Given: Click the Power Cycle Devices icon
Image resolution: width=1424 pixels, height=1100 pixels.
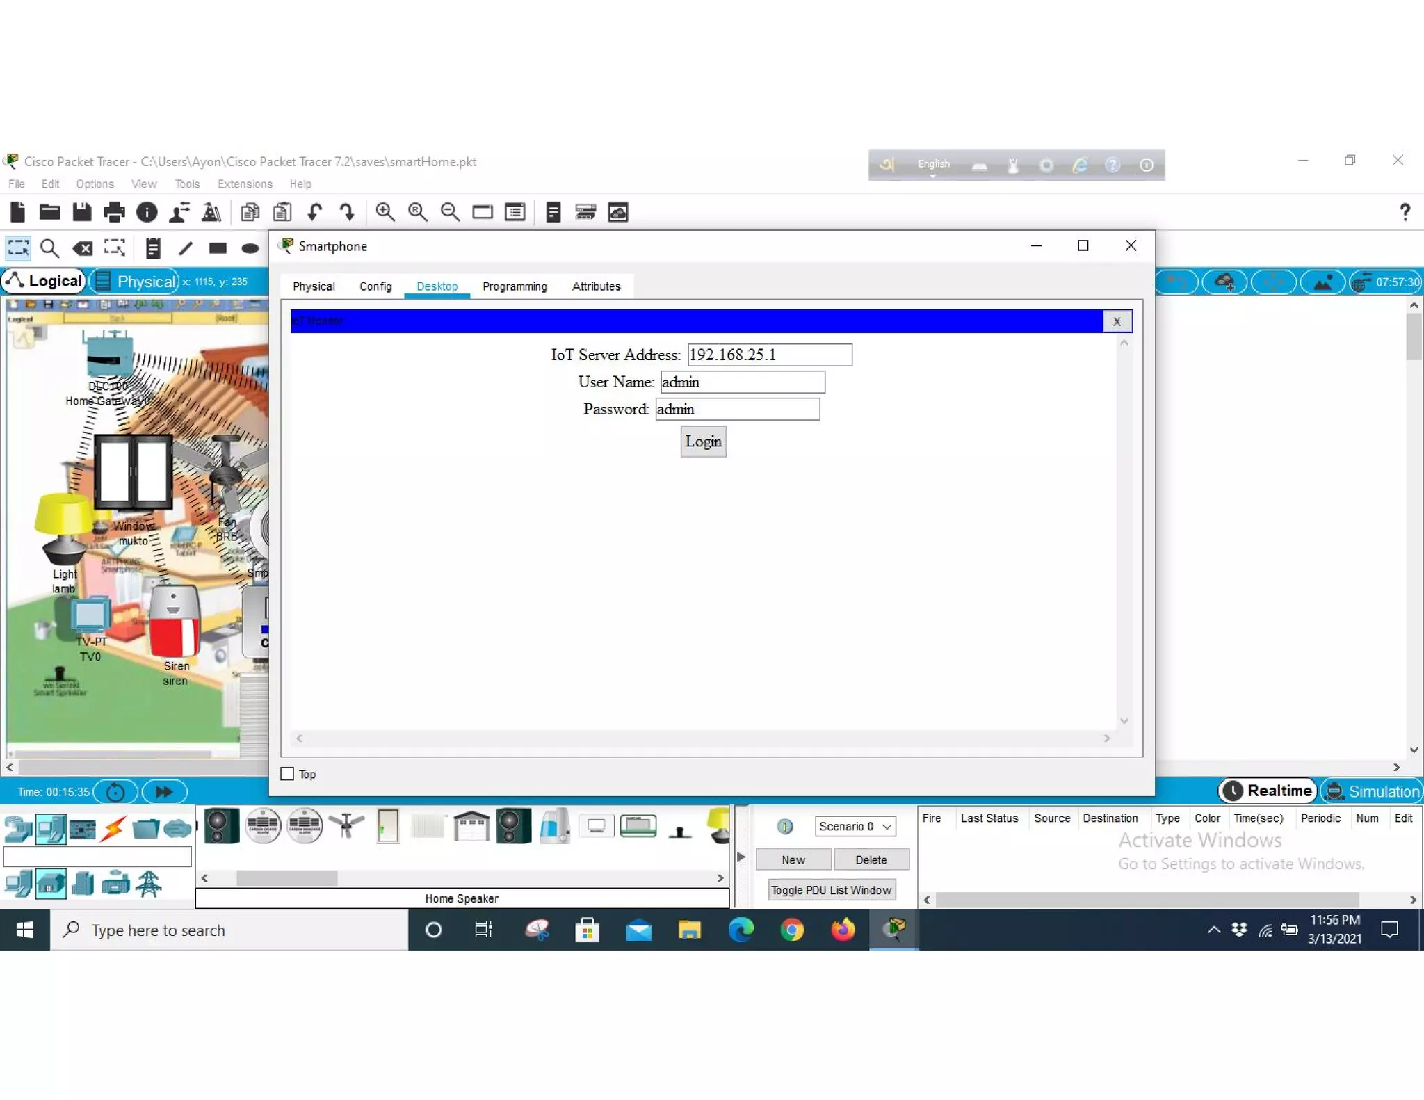Looking at the screenshot, I should (115, 791).
